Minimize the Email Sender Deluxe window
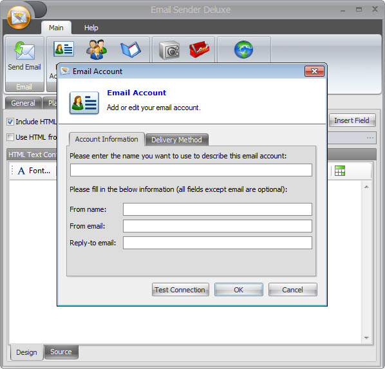Image resolution: width=385 pixels, height=369 pixels. coord(343,10)
